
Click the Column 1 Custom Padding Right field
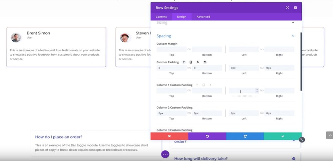279,90
